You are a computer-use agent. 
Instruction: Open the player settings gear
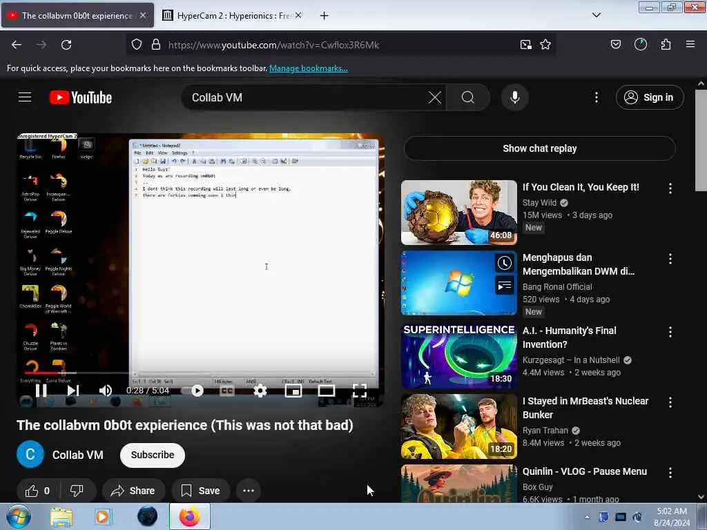point(260,391)
